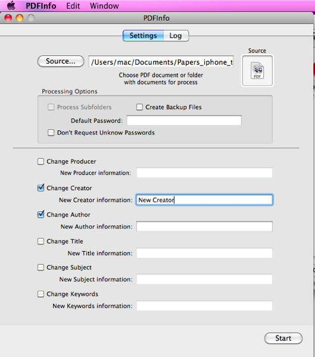Click the New Title information field
This screenshot has height=357, width=315.
tap(204, 253)
